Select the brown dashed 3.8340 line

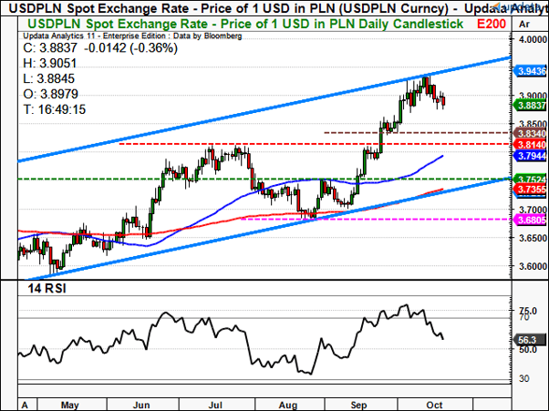point(418,132)
